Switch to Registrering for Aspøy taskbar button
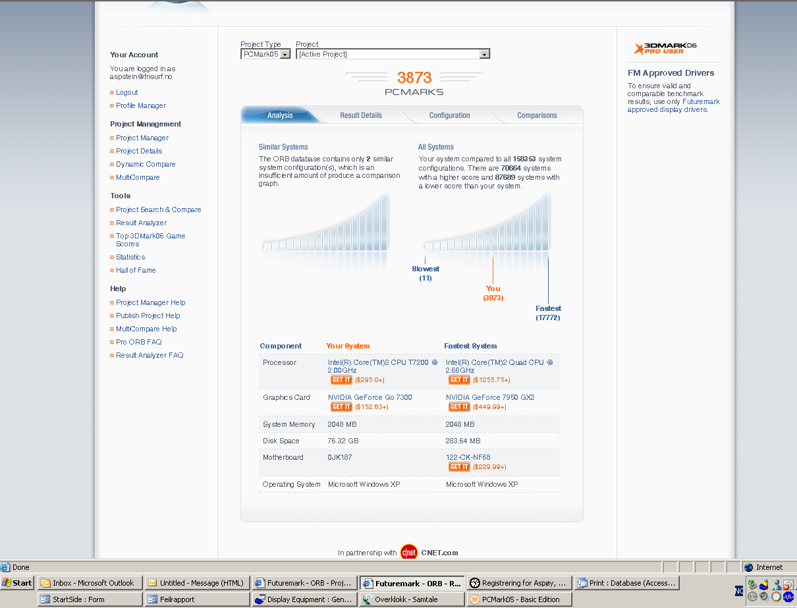Screen dimensions: 797x608 click(x=520, y=583)
